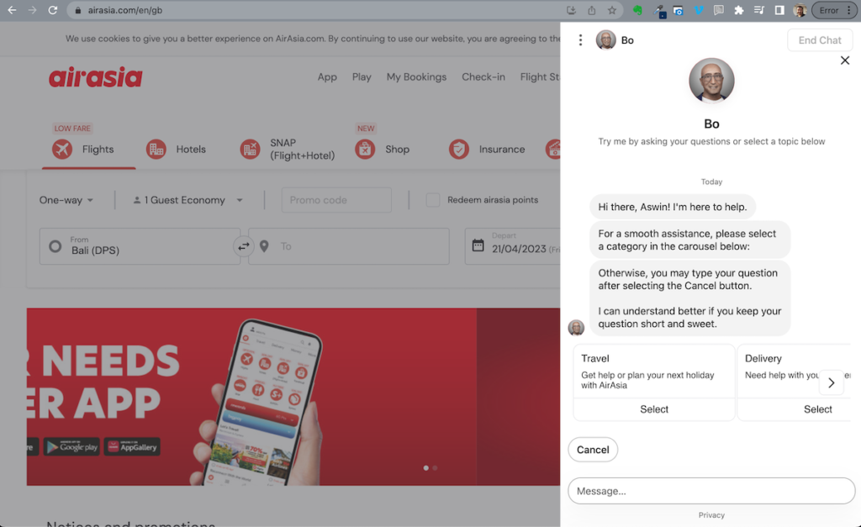The height and width of the screenshot is (527, 861).
Task: Click the From Bali (DPS) field
Action: tap(140, 246)
